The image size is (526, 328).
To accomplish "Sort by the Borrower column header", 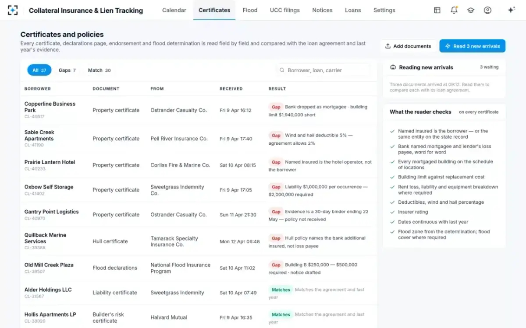I will [38, 89].
